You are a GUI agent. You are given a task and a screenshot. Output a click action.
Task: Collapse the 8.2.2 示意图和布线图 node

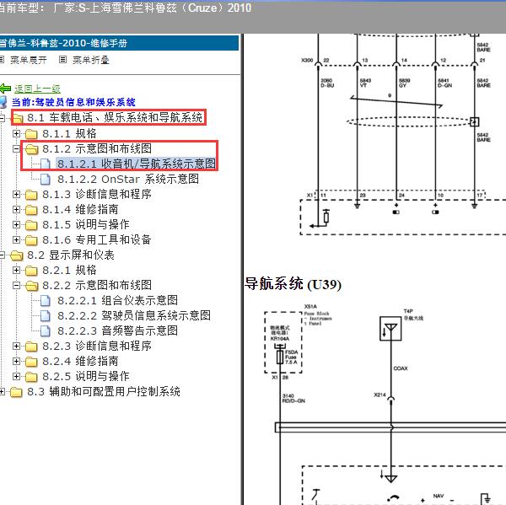[x=16, y=285]
